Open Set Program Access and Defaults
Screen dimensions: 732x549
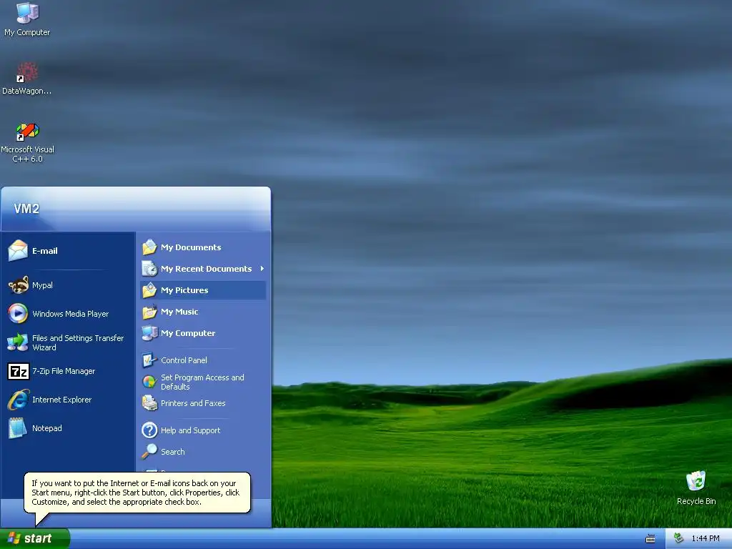point(203,382)
